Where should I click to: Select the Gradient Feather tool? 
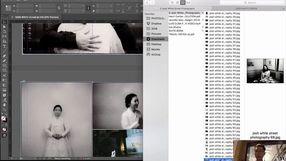pyautogui.click(x=4, y=90)
